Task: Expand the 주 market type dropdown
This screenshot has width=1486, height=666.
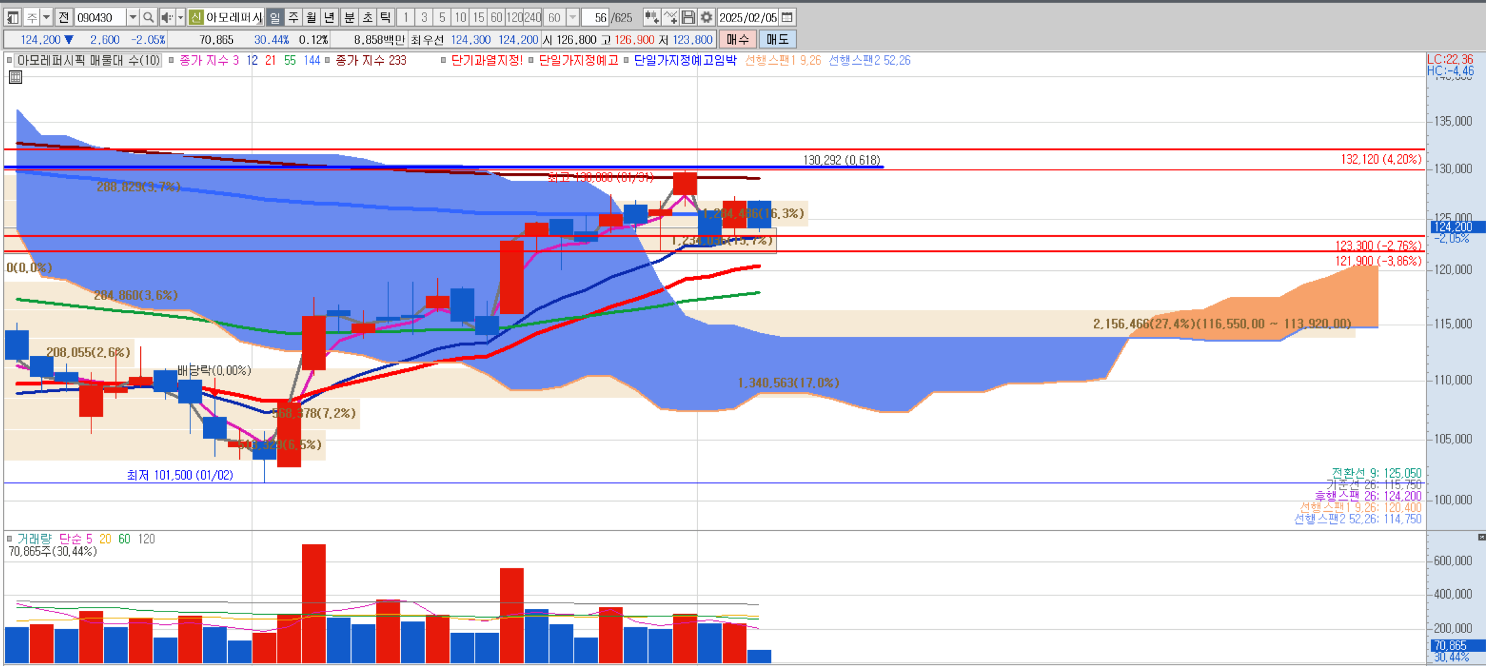Action: point(46,18)
